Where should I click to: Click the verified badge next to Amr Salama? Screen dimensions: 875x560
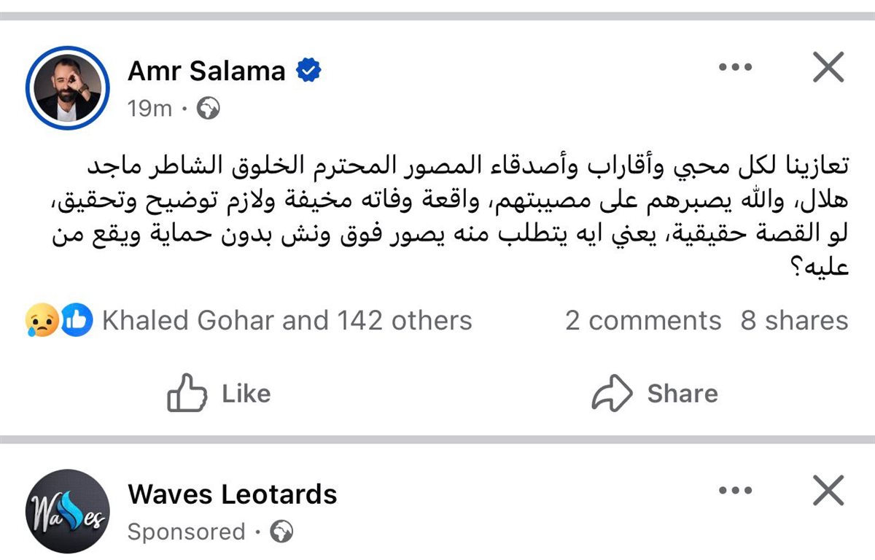309,71
